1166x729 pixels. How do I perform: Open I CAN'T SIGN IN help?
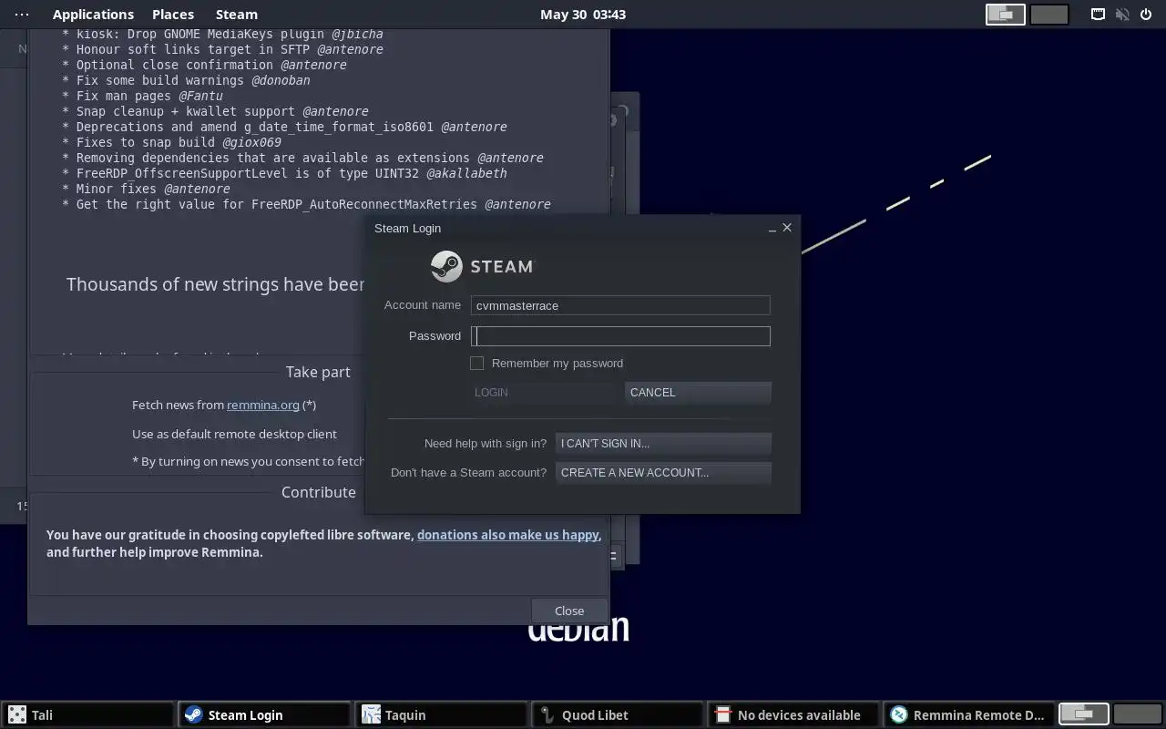coord(663,444)
